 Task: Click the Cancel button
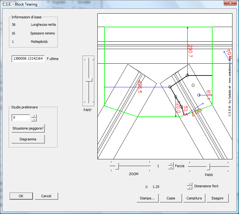point(46,196)
